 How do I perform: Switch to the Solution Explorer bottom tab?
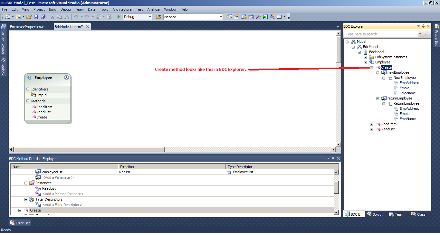click(376, 214)
